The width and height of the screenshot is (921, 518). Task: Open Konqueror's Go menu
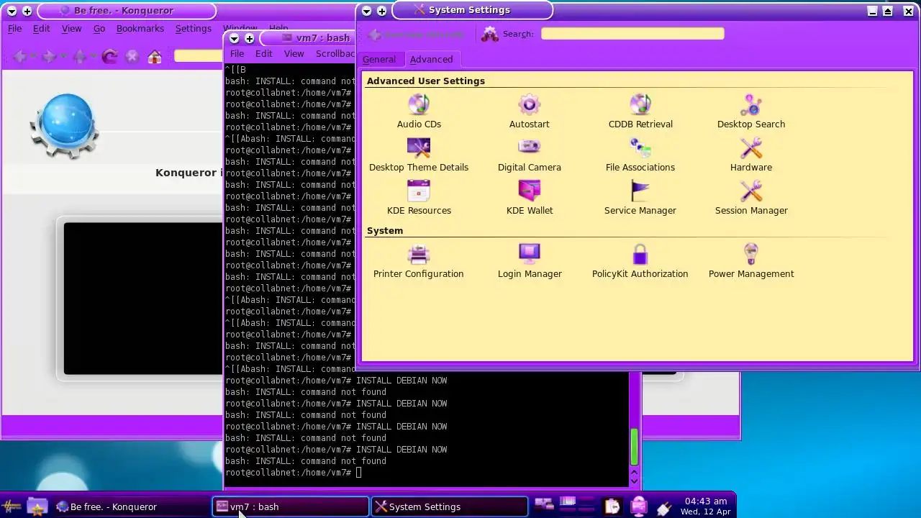point(99,29)
